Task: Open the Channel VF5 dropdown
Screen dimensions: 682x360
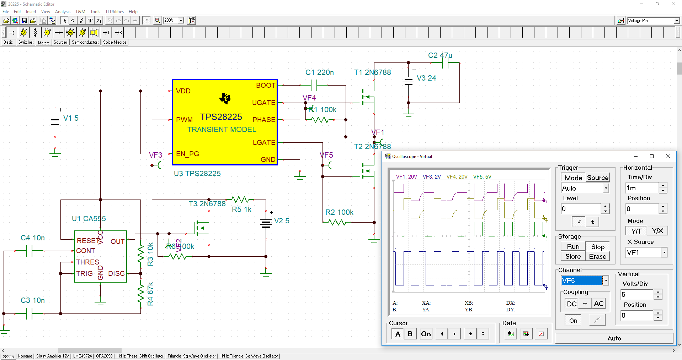Action: click(x=606, y=280)
